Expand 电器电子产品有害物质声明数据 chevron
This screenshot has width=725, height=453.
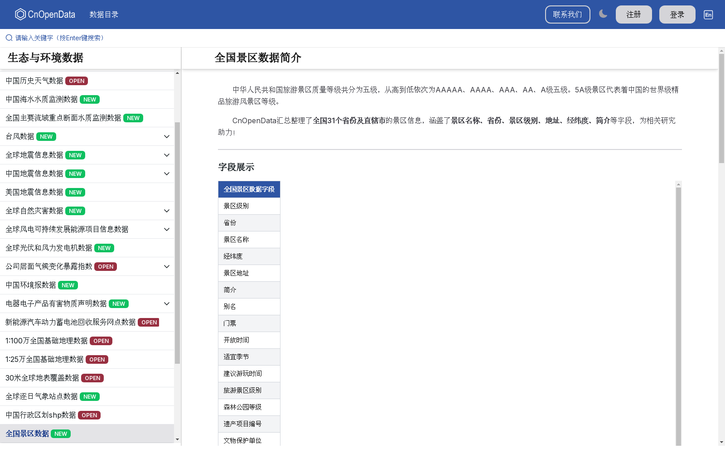point(167,304)
